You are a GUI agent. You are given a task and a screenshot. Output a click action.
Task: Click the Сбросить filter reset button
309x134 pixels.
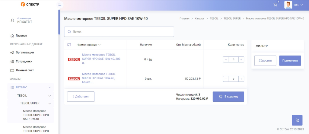click(x=265, y=60)
